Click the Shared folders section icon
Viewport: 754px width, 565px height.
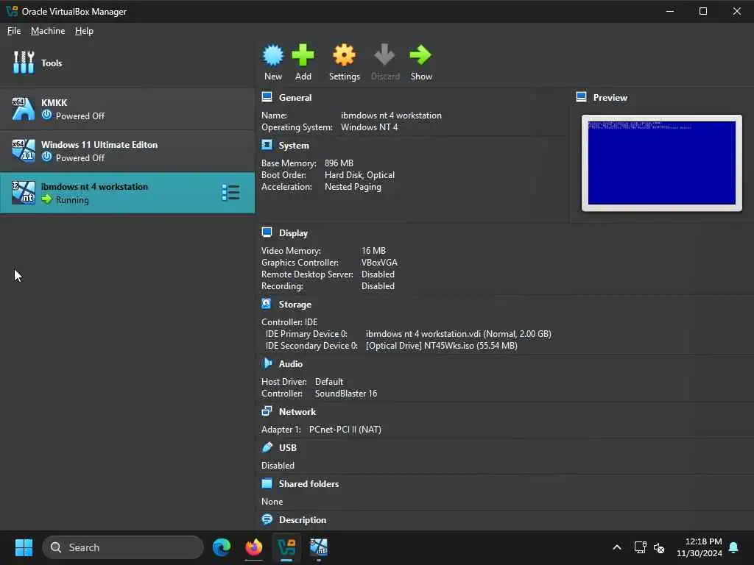[x=267, y=483]
